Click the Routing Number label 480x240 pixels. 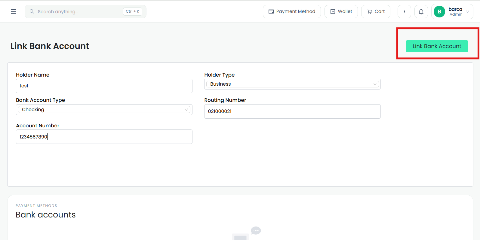(x=225, y=100)
